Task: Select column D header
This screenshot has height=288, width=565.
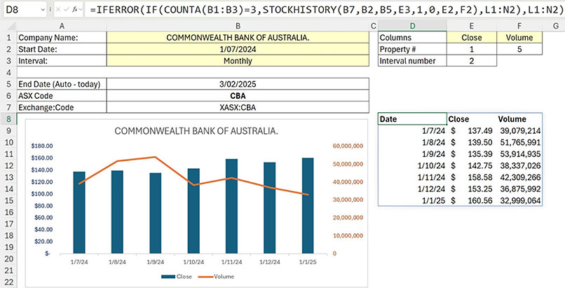Action: pos(413,25)
